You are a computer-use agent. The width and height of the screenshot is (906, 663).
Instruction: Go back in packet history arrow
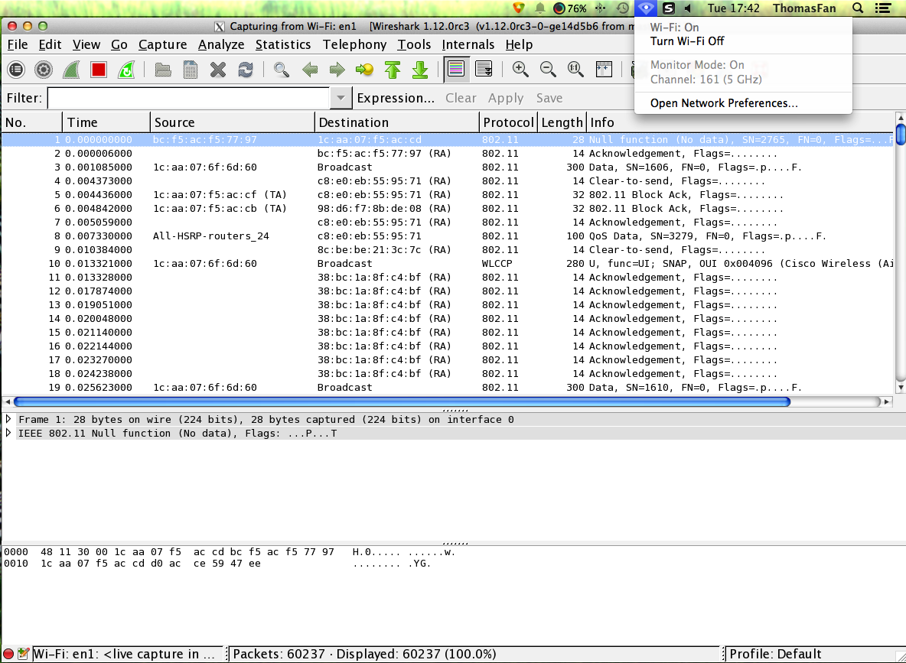tap(310, 70)
